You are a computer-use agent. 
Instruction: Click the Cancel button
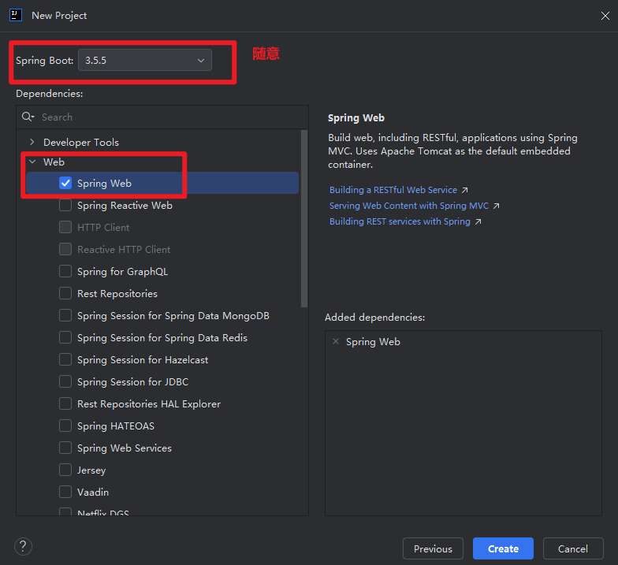573,548
